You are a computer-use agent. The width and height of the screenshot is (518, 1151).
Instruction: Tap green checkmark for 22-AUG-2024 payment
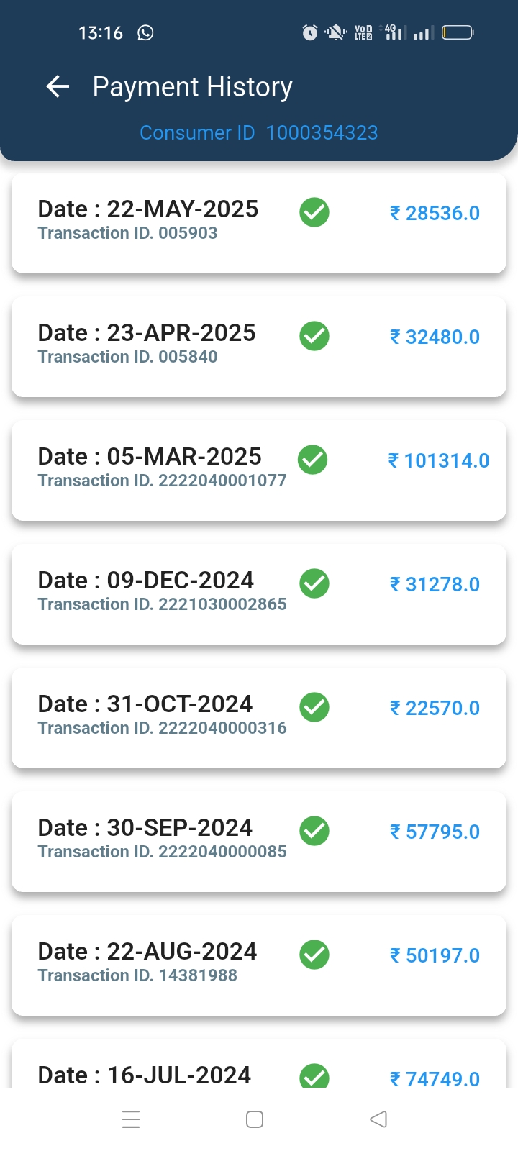click(x=314, y=955)
